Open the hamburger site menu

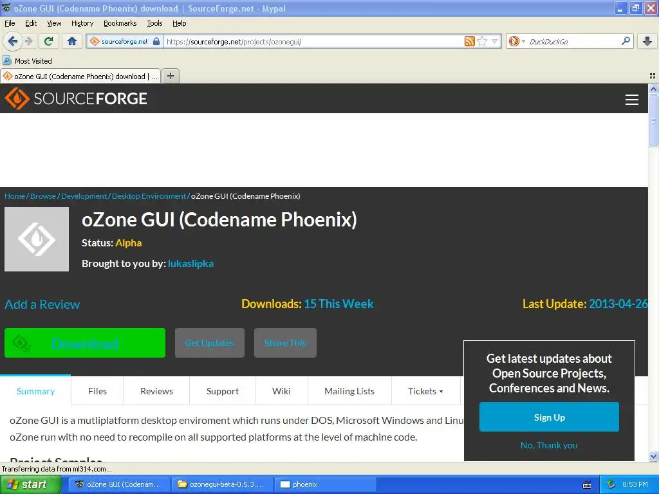[632, 100]
